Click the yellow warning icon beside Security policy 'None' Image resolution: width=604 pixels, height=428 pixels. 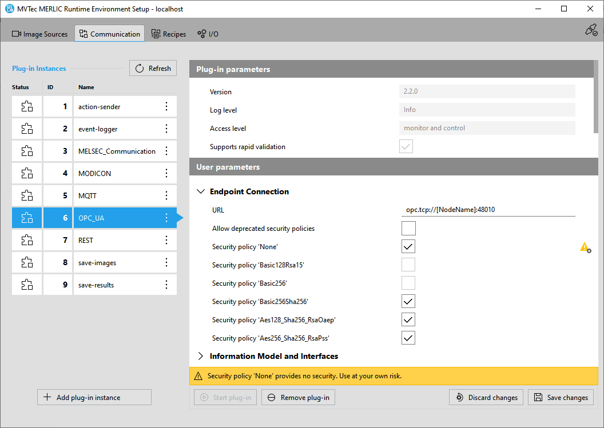584,247
